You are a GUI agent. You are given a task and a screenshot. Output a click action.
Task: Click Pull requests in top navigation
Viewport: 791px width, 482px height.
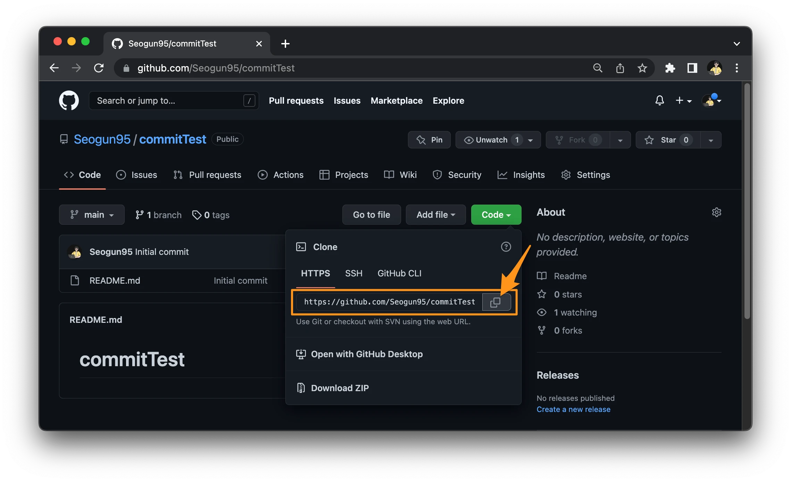pyautogui.click(x=296, y=101)
